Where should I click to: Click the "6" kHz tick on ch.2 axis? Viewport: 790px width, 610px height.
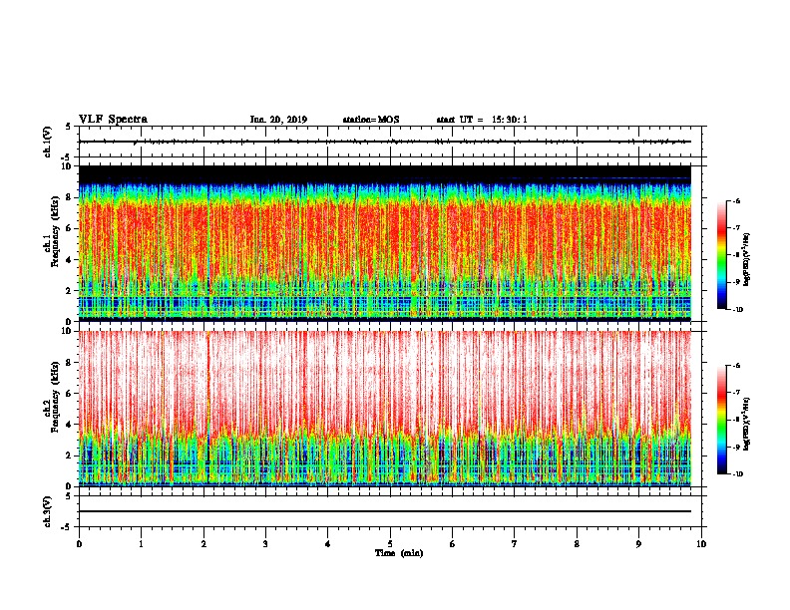[x=70, y=394]
